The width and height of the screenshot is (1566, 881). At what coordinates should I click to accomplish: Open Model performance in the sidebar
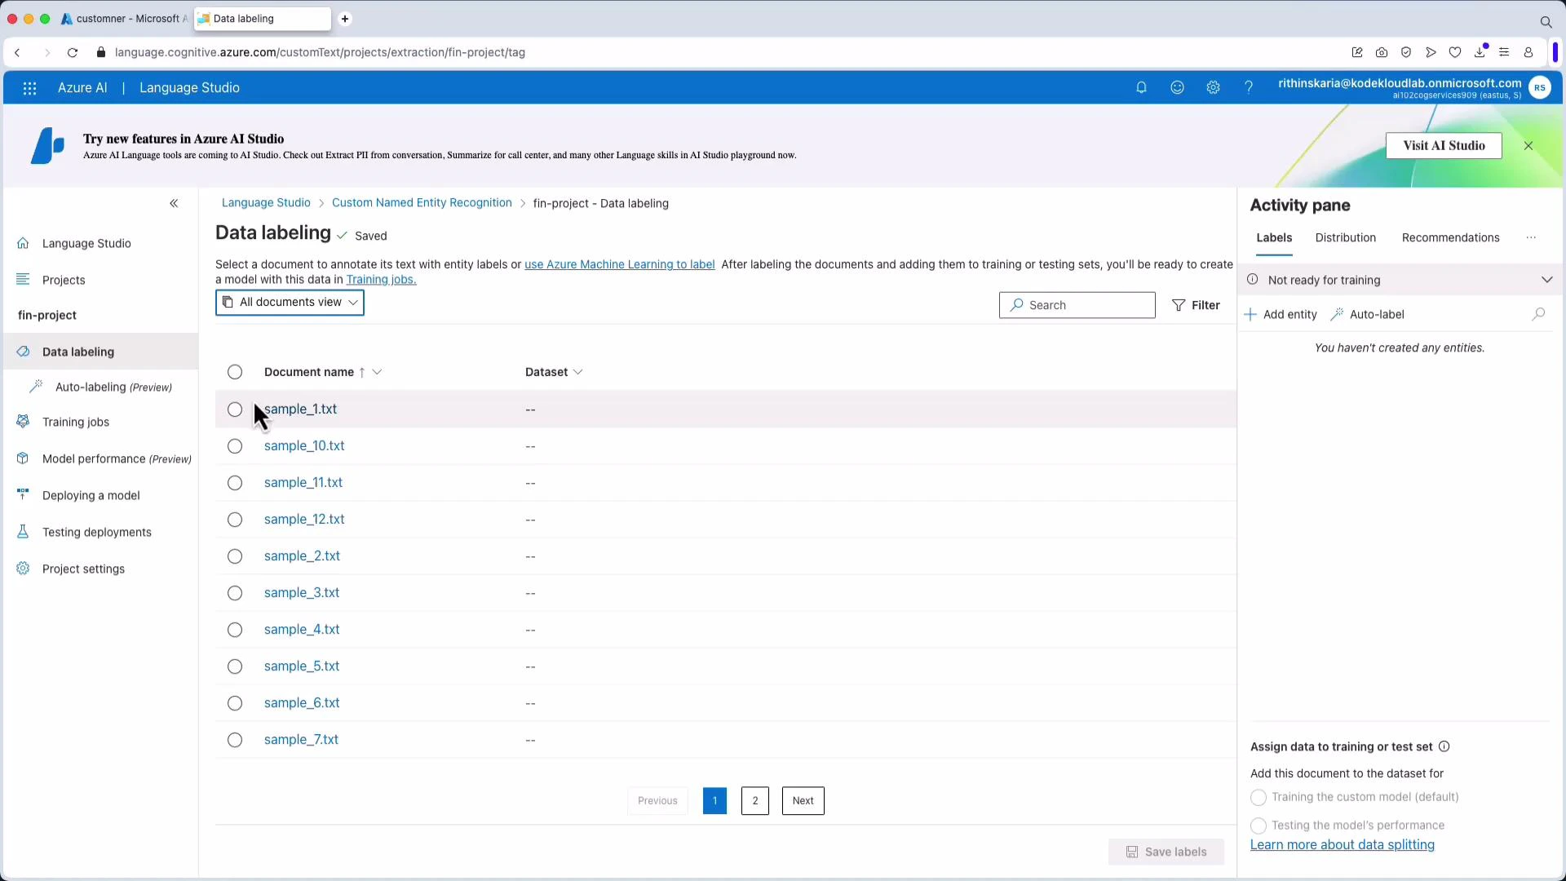click(24, 458)
